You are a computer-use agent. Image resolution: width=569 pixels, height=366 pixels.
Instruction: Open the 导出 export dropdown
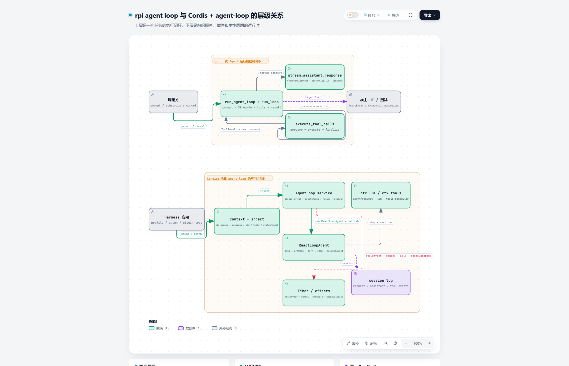(x=430, y=15)
